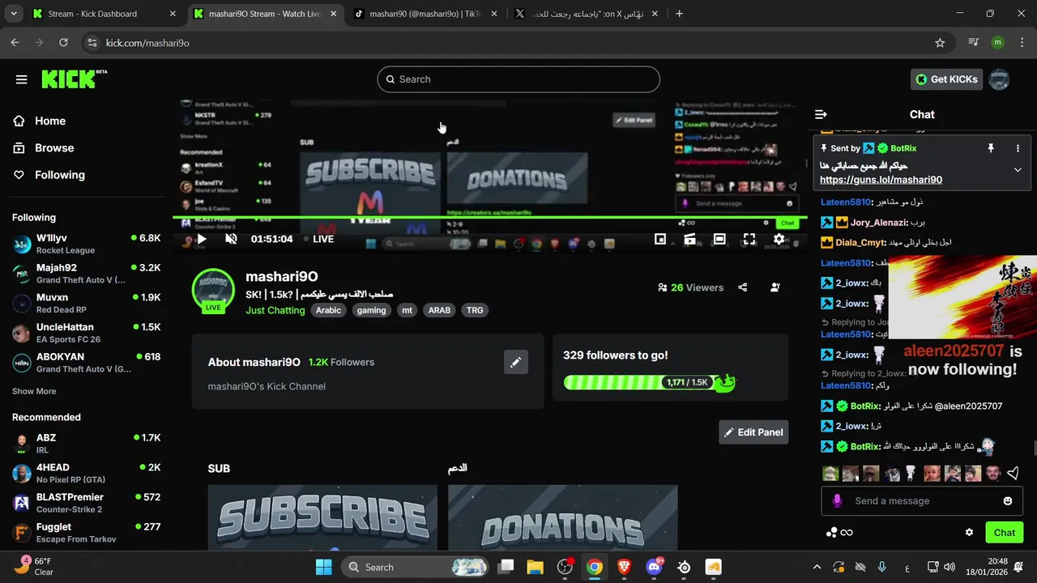The height and width of the screenshot is (583, 1037).
Task: Click the arrow icon after emote row
Action: pyautogui.click(x=1013, y=474)
